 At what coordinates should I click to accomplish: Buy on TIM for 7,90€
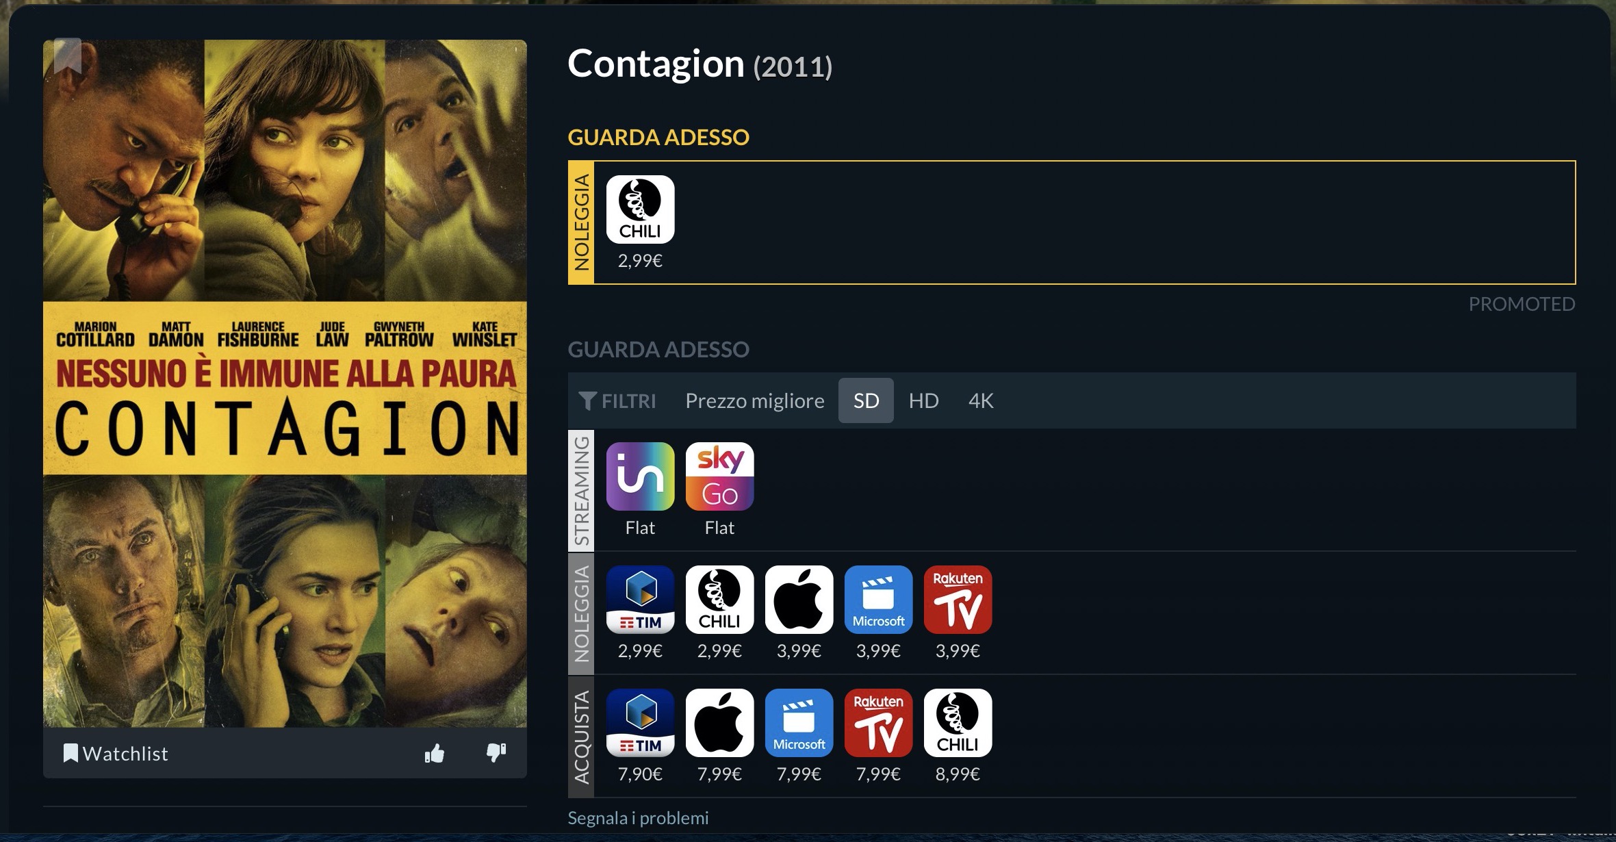(x=640, y=723)
